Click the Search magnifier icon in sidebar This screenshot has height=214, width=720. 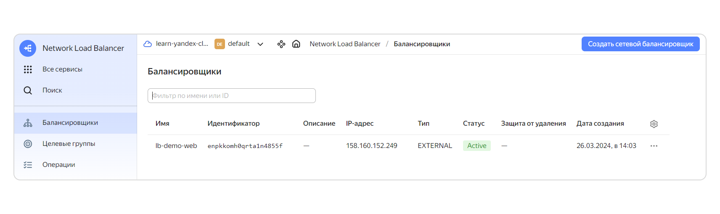coord(28,90)
